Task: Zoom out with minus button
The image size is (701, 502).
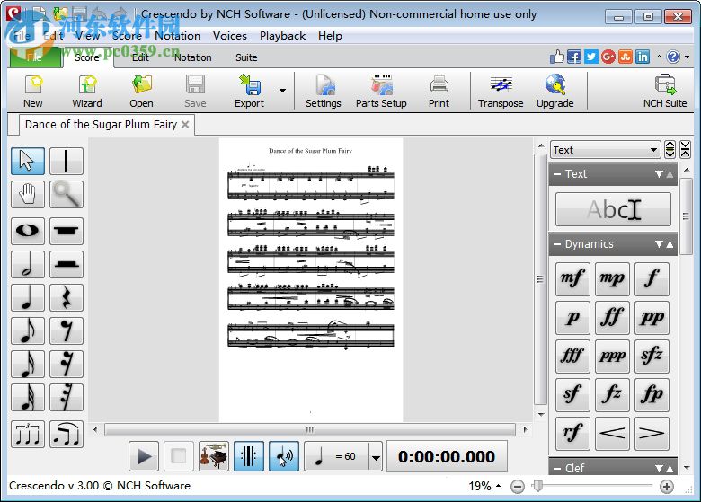Action: tap(518, 487)
